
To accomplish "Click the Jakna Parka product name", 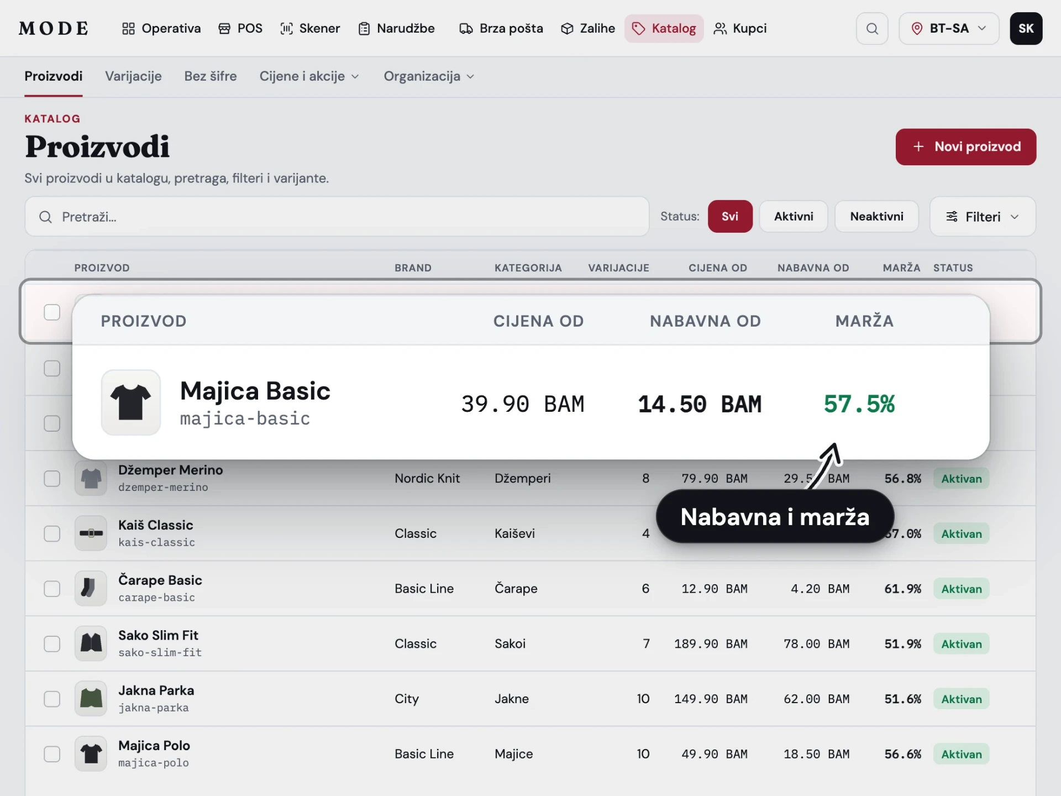I will pos(156,690).
